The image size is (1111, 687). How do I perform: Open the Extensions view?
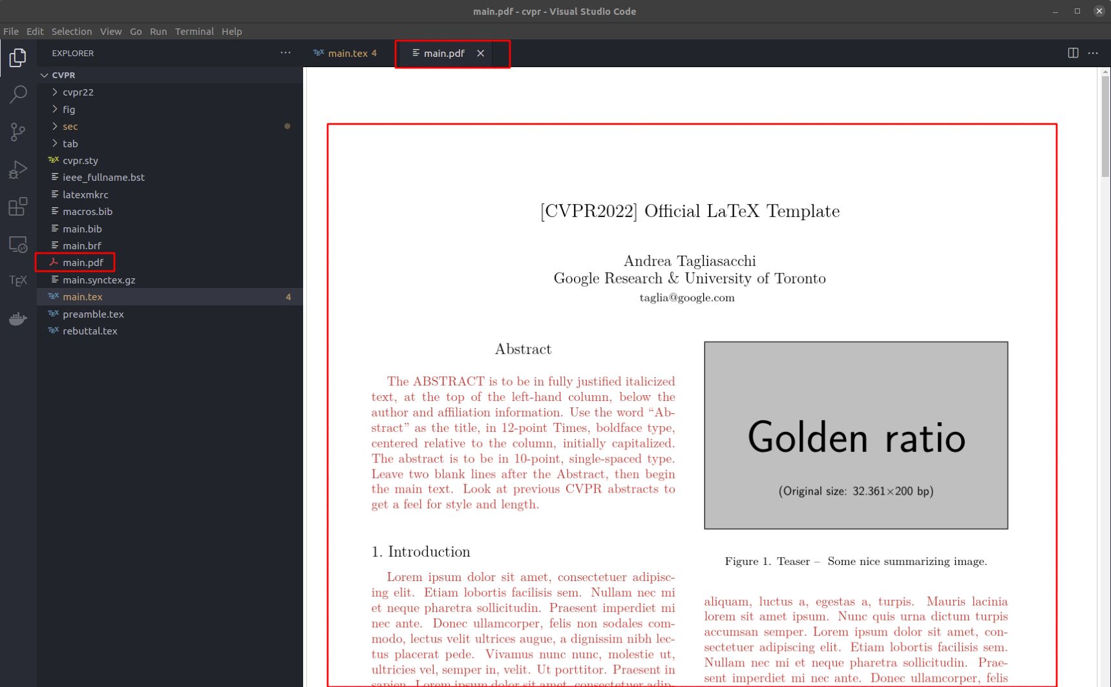17,207
